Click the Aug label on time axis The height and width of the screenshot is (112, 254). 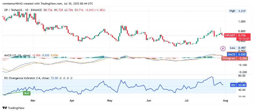pos(226,101)
